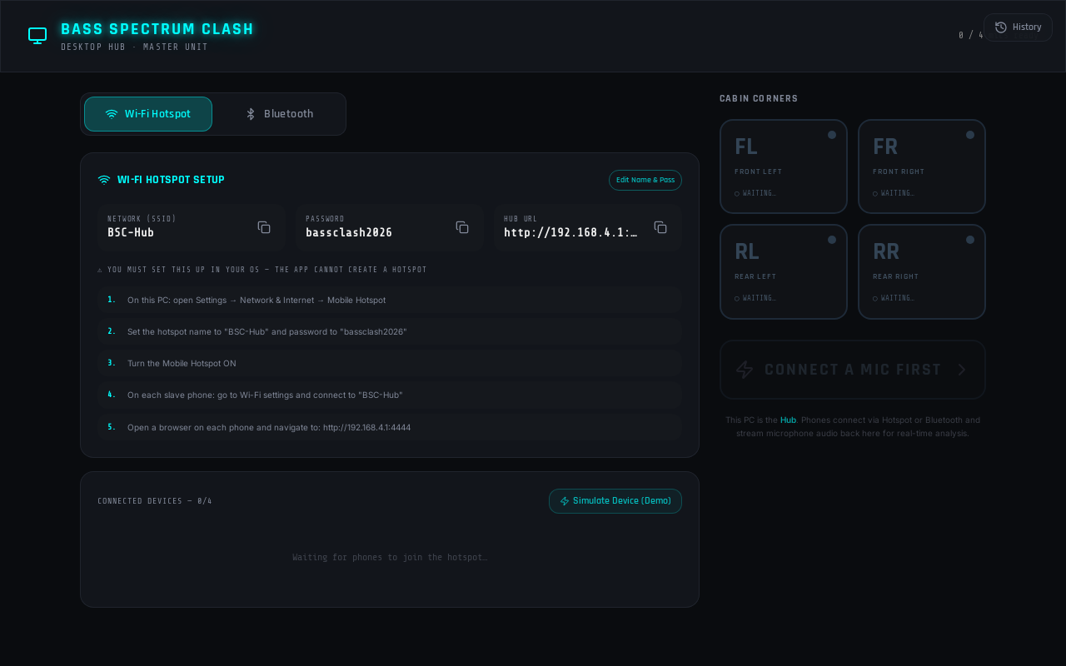The width and height of the screenshot is (1066, 666).
Task: Click the monitor icon beside app title
Action: (x=37, y=36)
